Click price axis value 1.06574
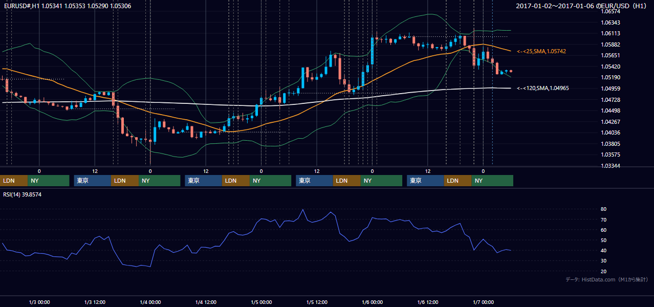654x307 pixels. [610, 11]
